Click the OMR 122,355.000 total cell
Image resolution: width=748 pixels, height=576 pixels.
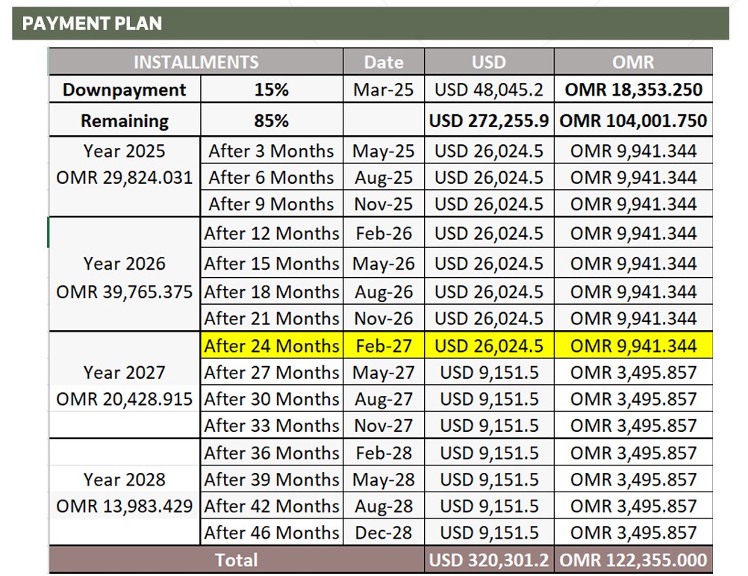[633, 560]
